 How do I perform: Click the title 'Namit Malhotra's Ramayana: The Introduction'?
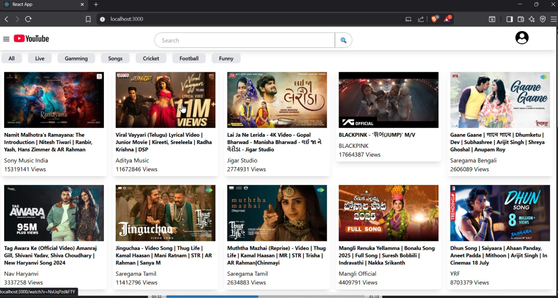48,142
